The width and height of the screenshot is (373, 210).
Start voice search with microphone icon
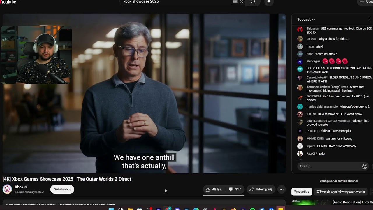tap(269, 2)
